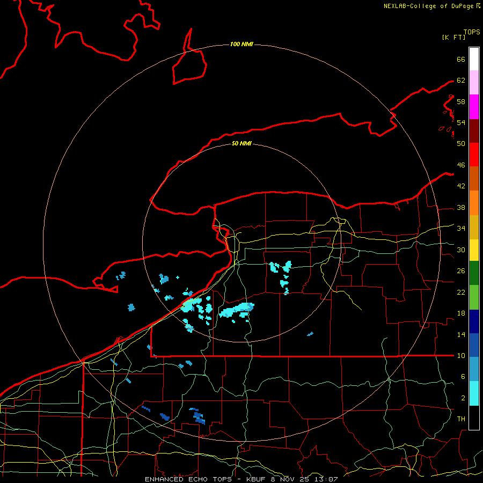Click the legend value "10"
The width and height of the screenshot is (483, 483).
click(461, 355)
